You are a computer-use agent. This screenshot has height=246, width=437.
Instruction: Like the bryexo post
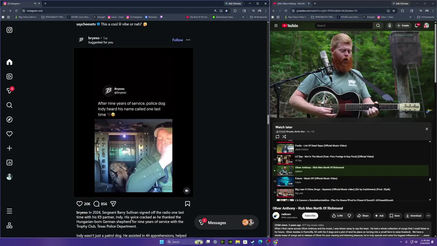coord(80,204)
